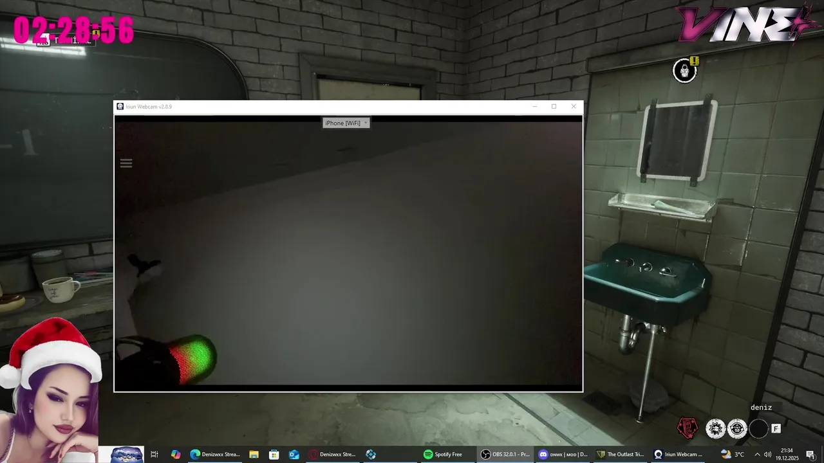Image resolution: width=824 pixels, height=463 pixels.
Task: Open Microsoft Store from taskbar
Action: click(274, 454)
